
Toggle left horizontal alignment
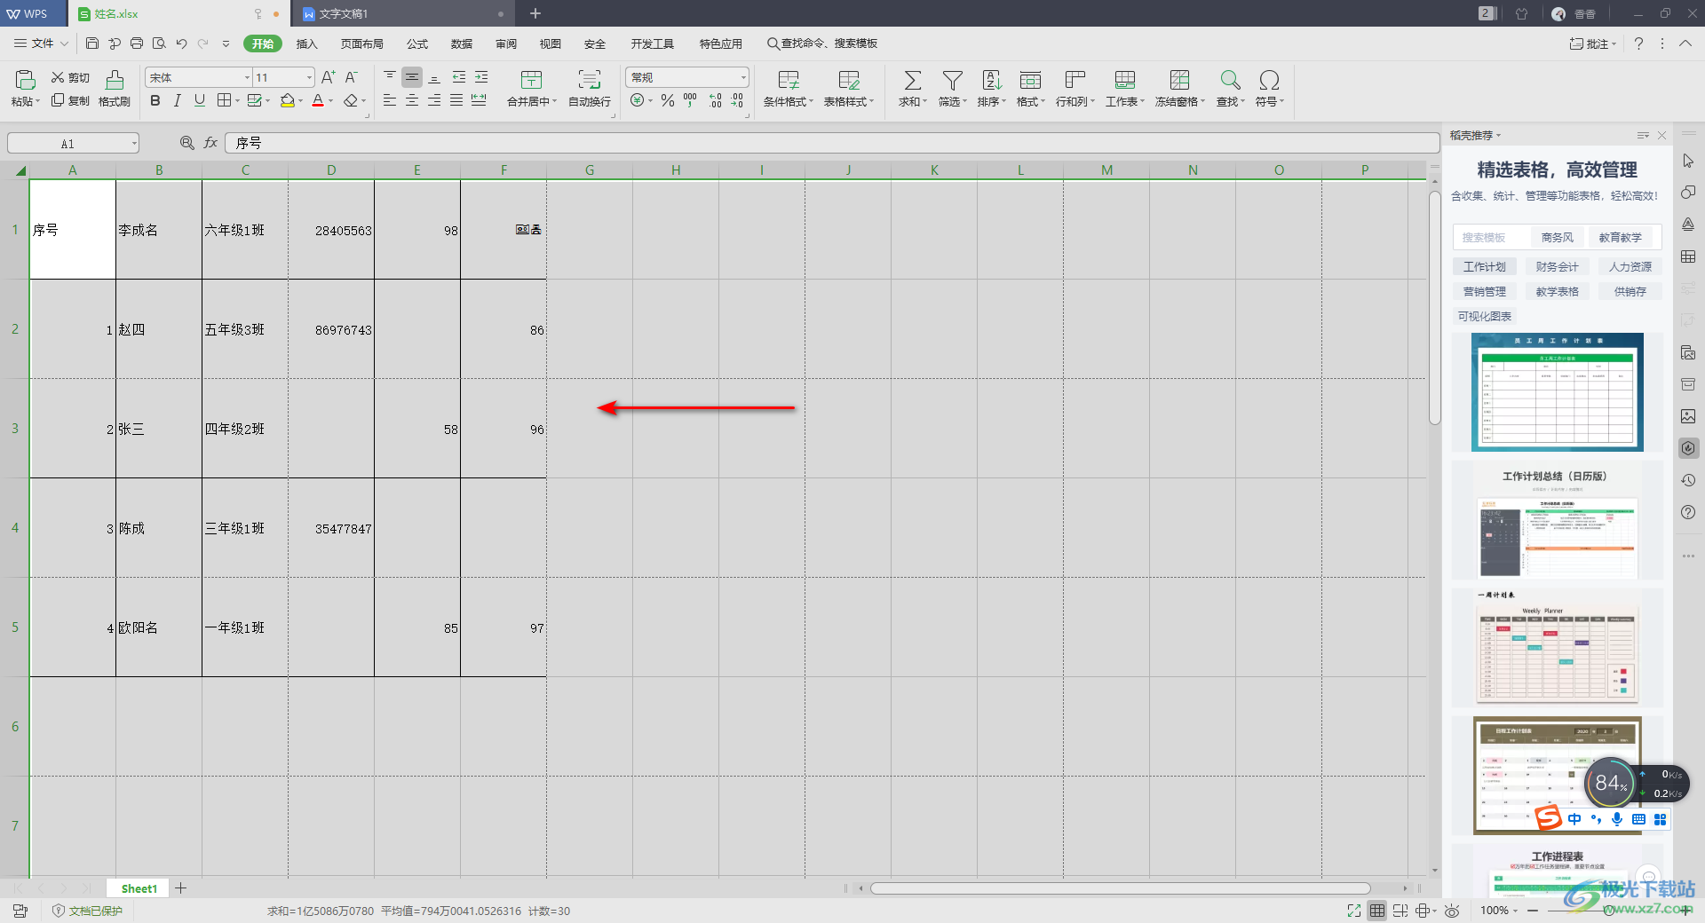click(x=390, y=101)
